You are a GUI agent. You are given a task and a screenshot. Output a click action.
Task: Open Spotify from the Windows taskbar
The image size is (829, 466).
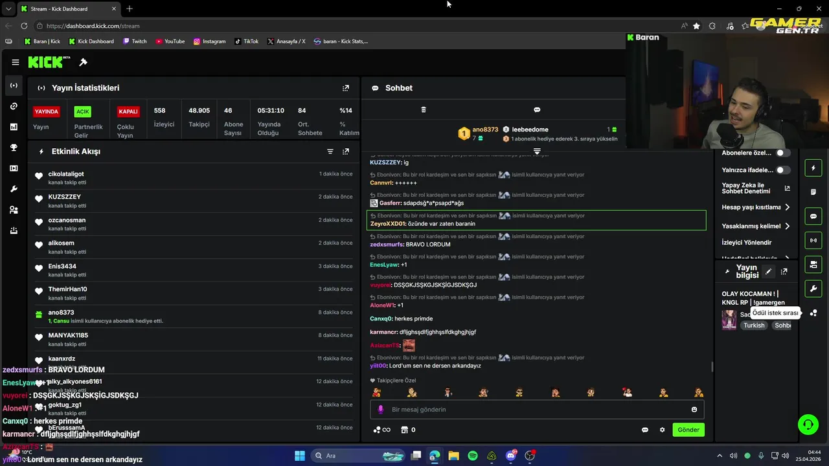pos(473,456)
